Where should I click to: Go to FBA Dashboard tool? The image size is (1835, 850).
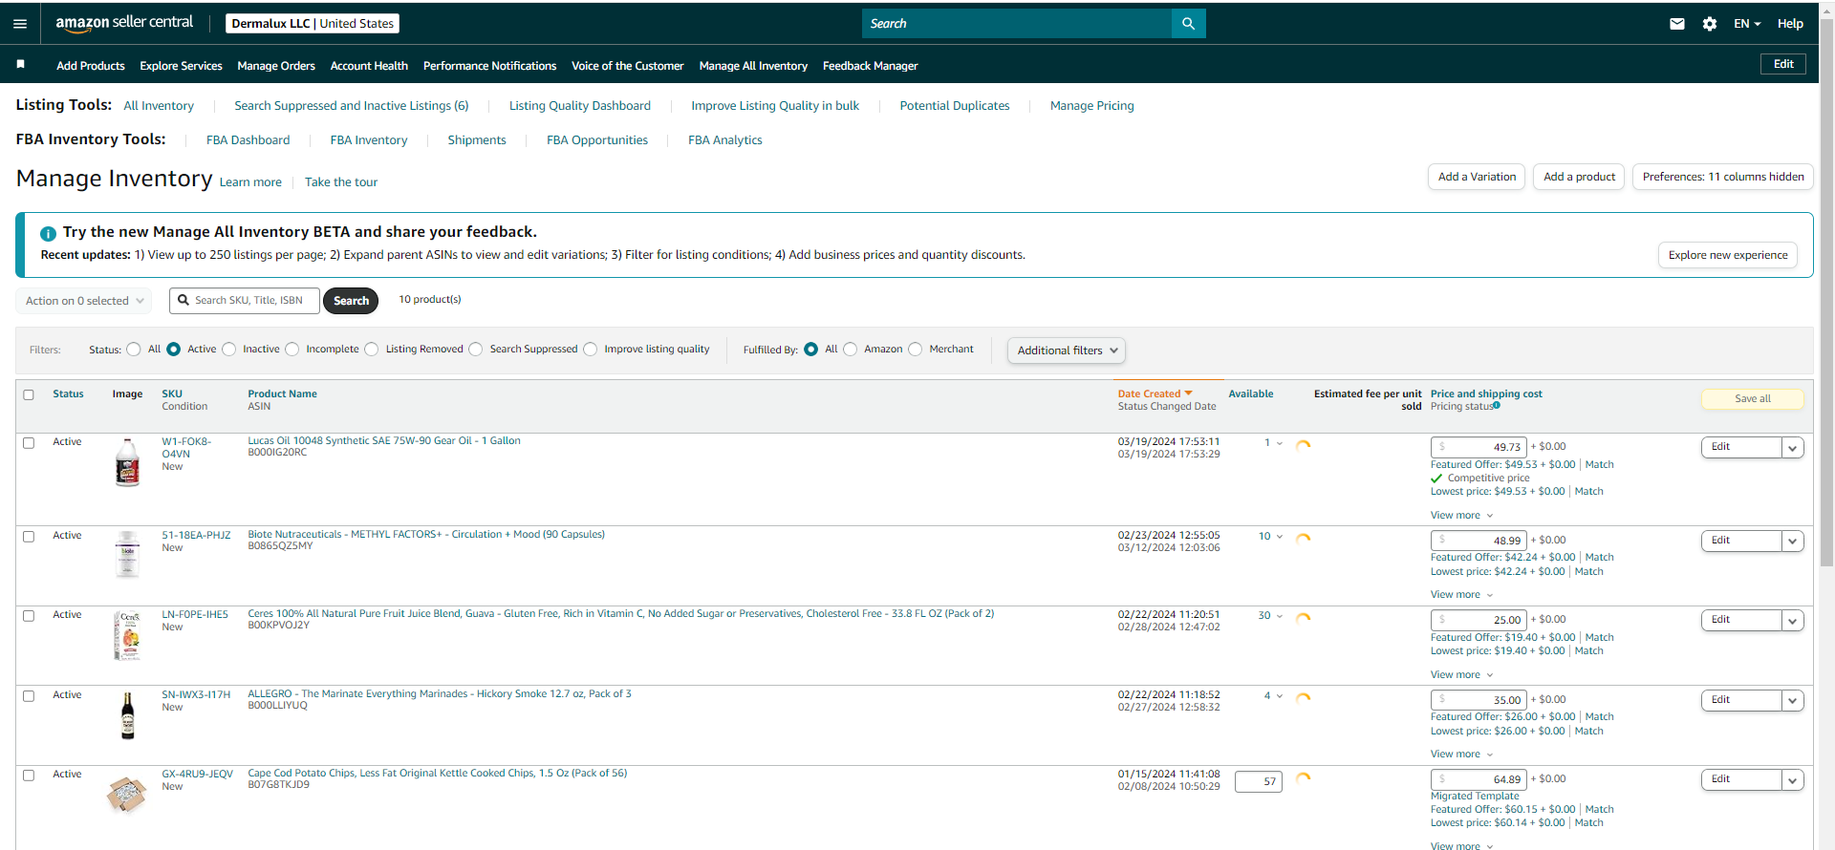(248, 140)
